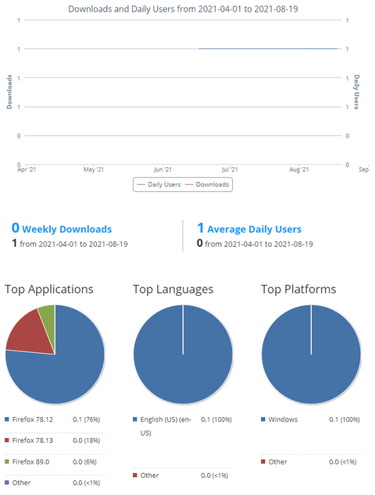Click the date range under Weekly Downloads
This screenshot has width=375, height=495.
tap(73, 244)
